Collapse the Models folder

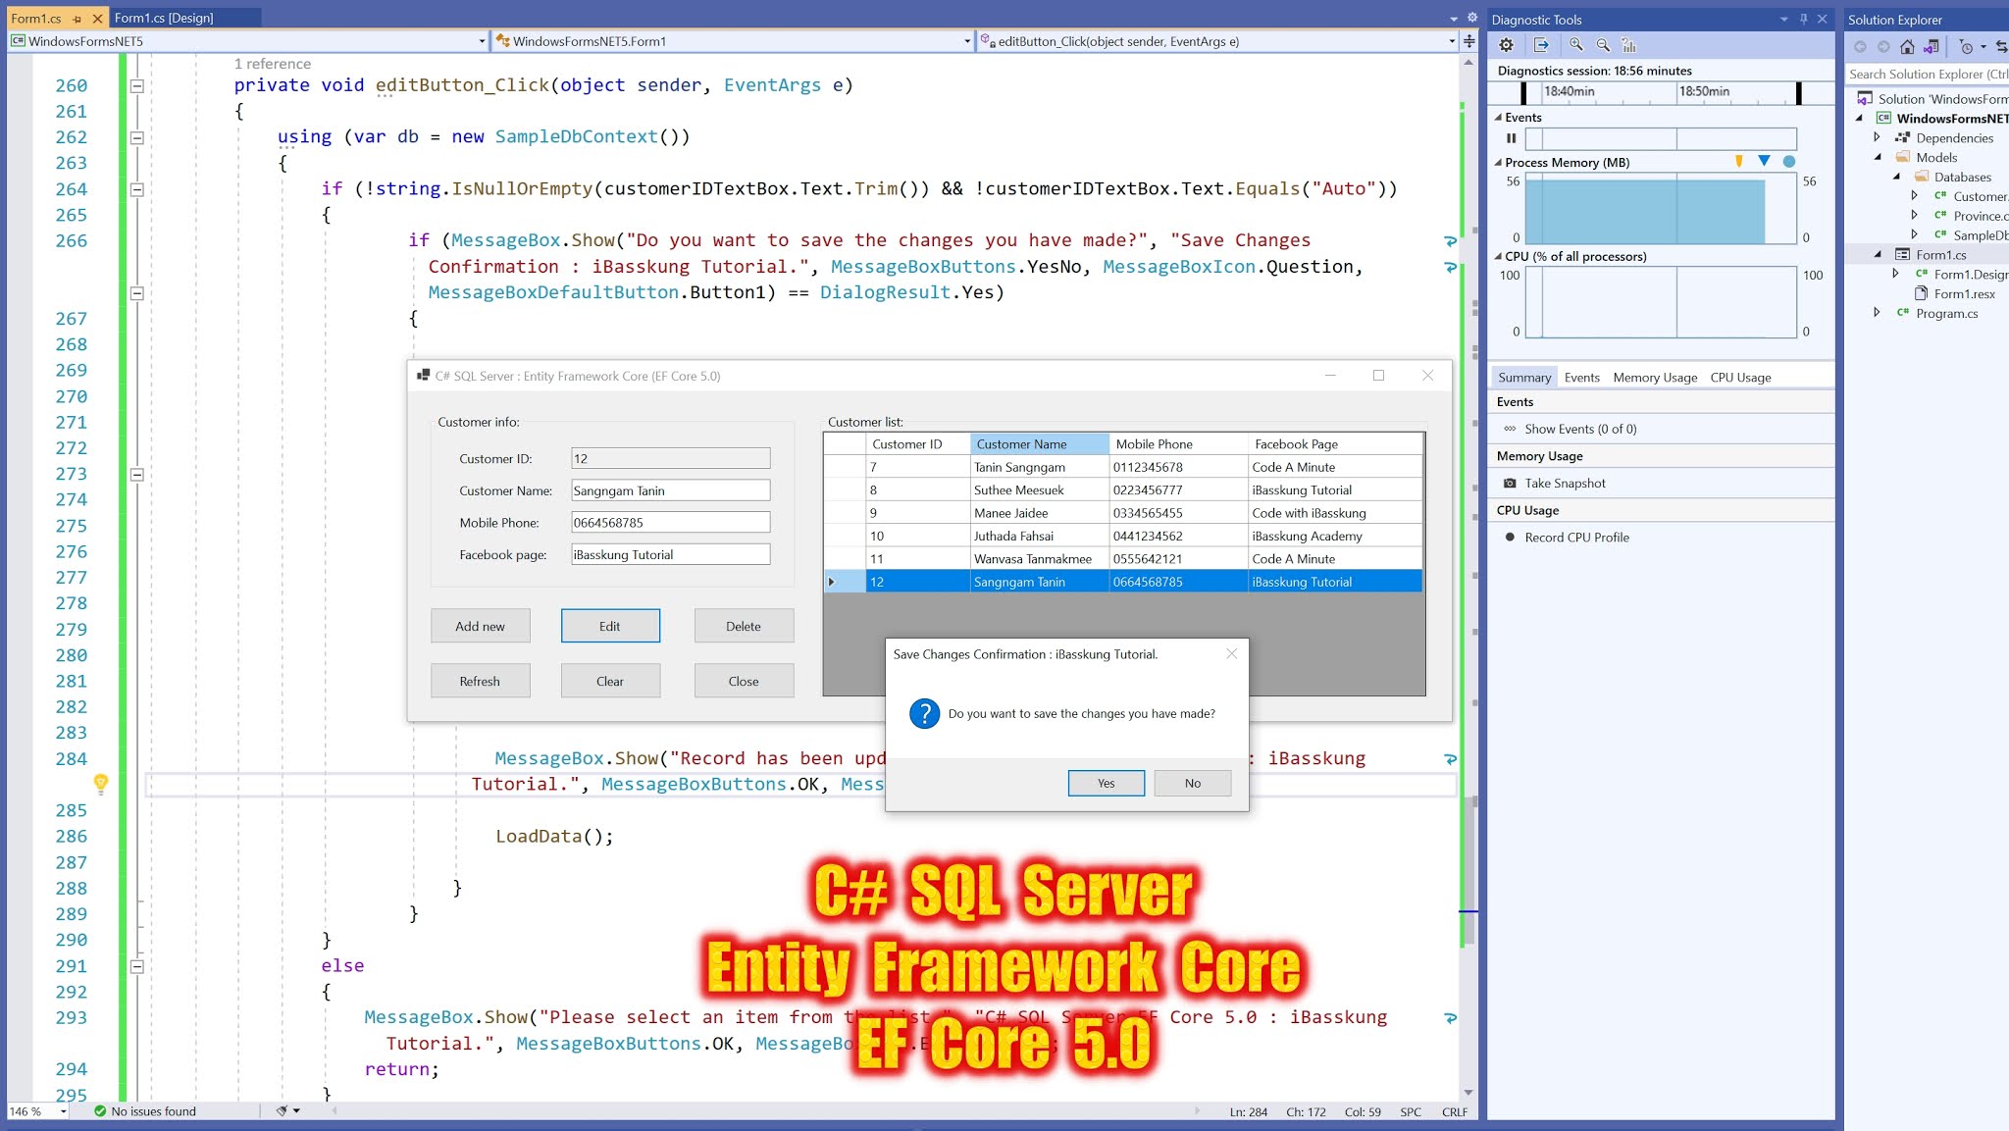click(x=1877, y=157)
